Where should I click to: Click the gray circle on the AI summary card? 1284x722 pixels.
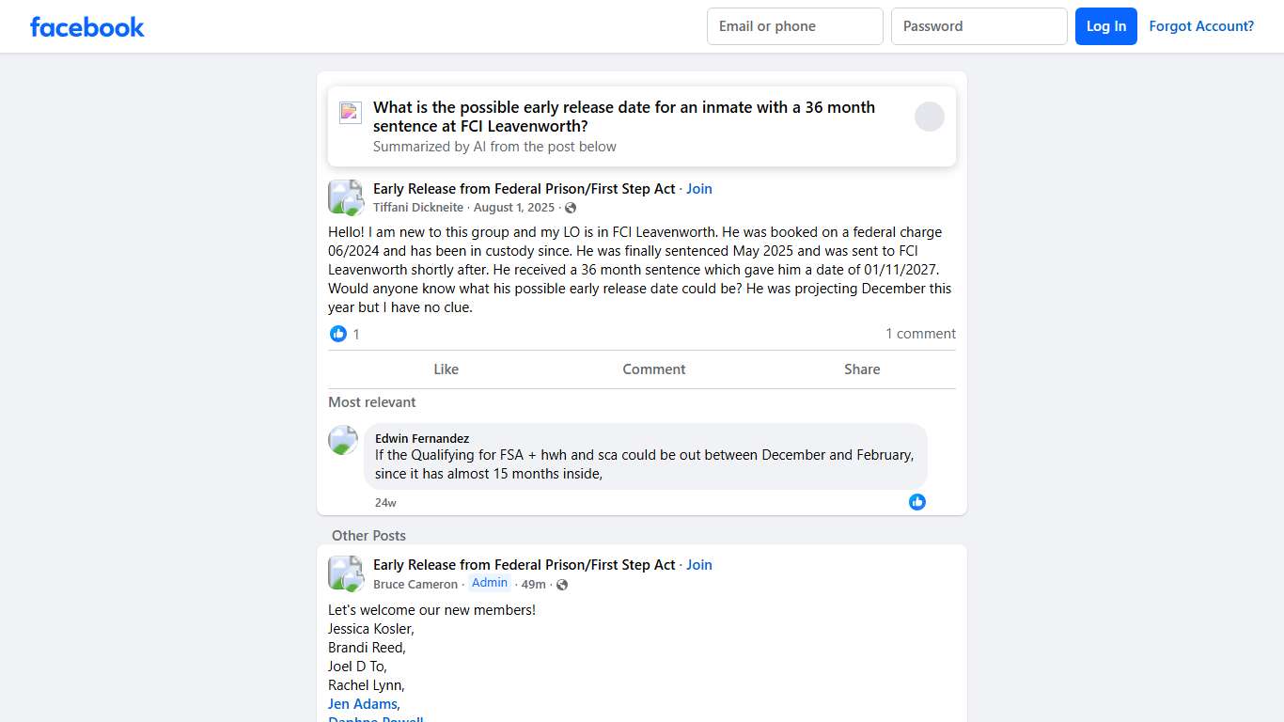(x=929, y=116)
